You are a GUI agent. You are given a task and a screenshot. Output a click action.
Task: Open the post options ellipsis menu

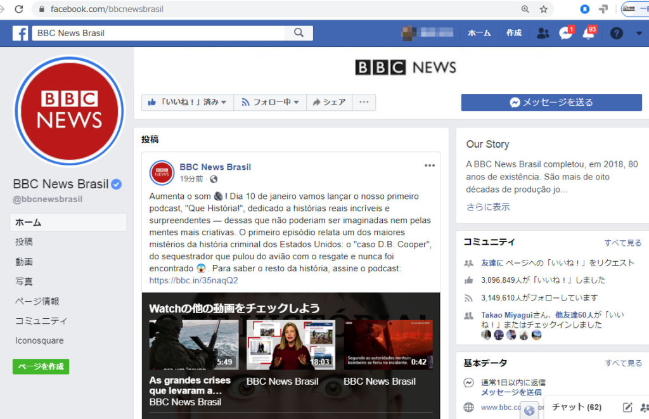pos(430,165)
